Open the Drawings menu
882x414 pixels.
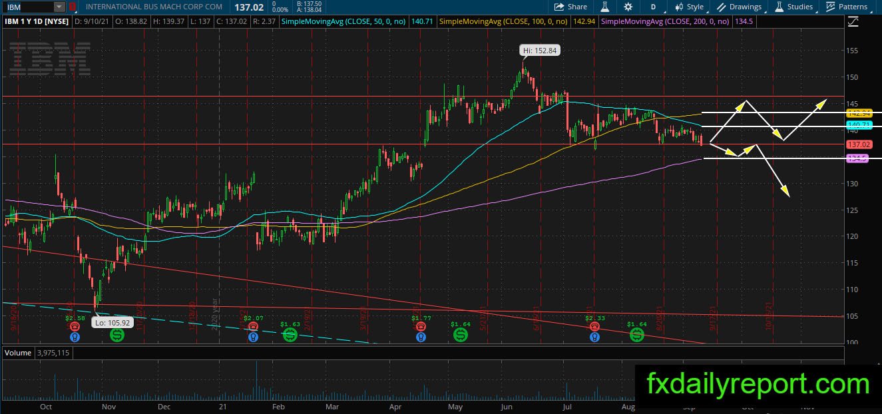pyautogui.click(x=739, y=7)
